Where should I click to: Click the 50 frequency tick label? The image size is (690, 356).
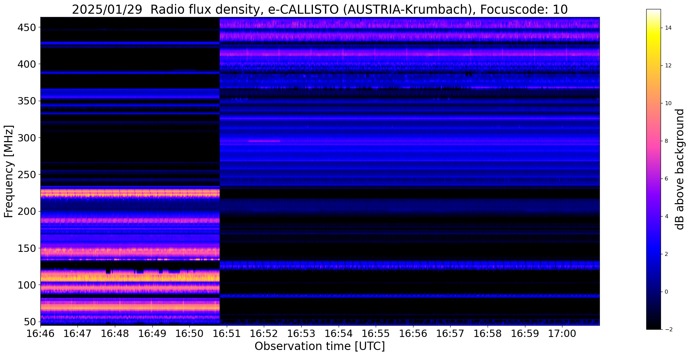pyautogui.click(x=30, y=322)
